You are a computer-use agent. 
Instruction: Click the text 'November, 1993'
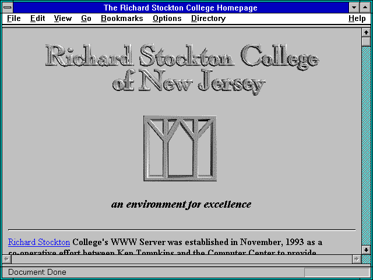[x=272, y=242]
